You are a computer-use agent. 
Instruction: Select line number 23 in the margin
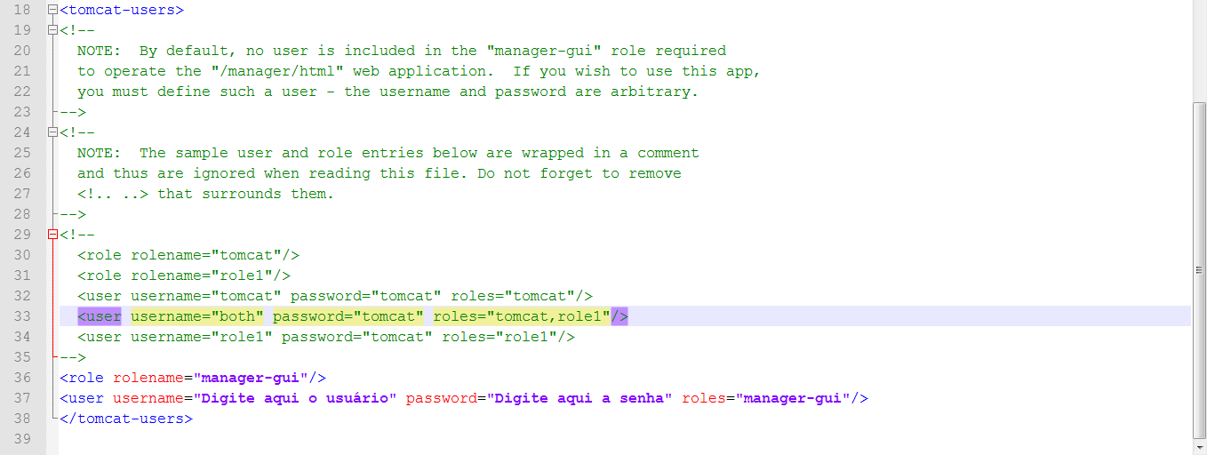pyautogui.click(x=22, y=112)
